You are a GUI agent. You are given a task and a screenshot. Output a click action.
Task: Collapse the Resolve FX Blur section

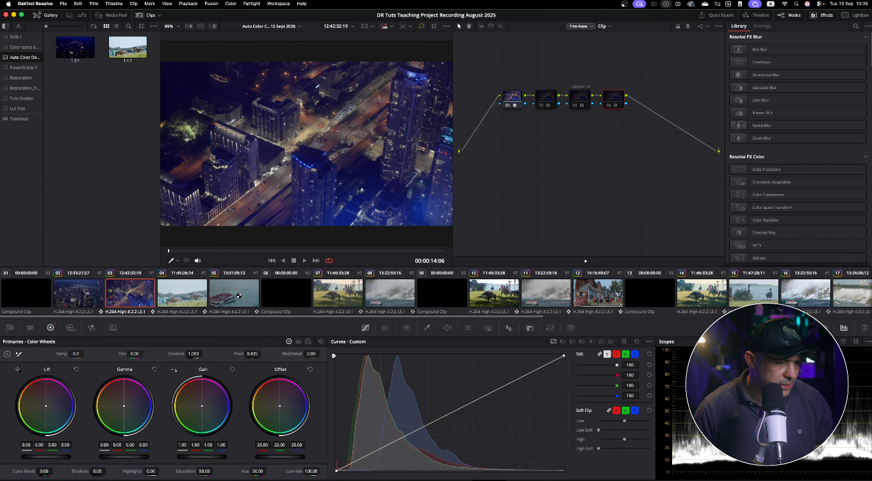(866, 37)
